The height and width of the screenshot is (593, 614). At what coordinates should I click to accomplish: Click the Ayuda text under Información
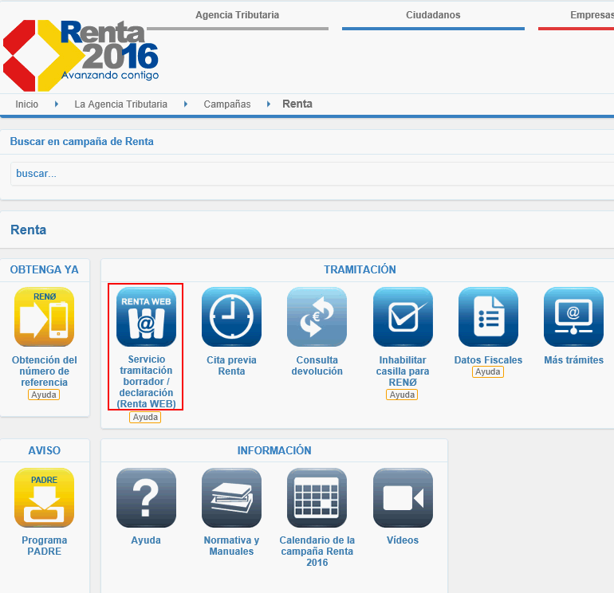(146, 540)
